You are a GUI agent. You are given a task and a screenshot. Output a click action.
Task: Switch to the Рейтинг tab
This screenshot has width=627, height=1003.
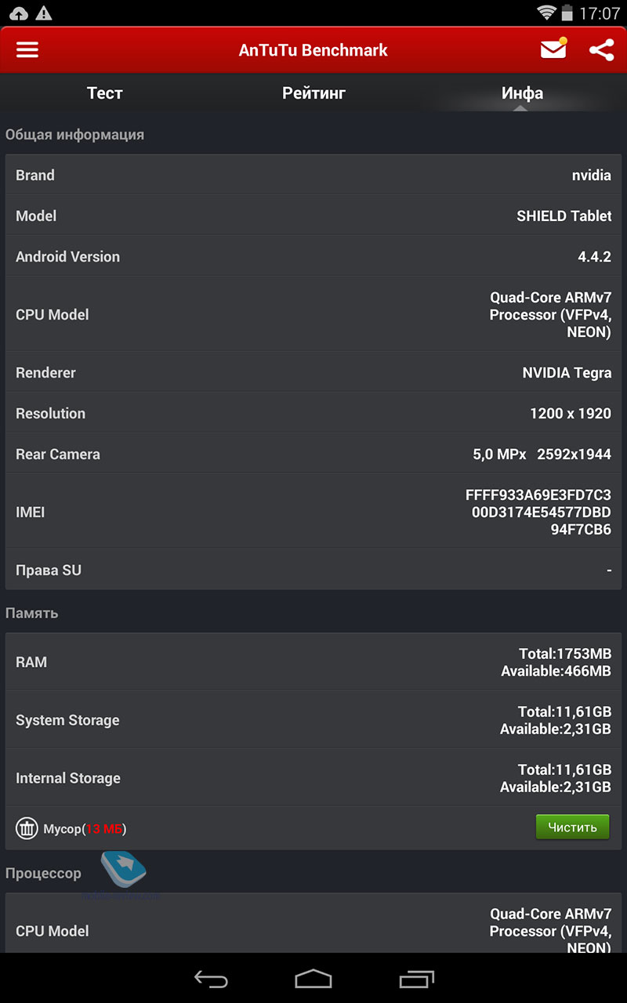point(313,93)
